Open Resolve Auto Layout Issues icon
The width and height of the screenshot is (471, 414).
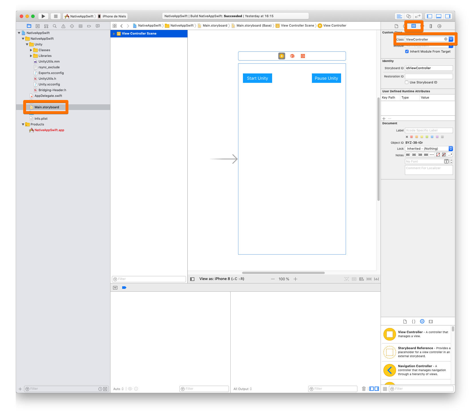click(x=376, y=279)
